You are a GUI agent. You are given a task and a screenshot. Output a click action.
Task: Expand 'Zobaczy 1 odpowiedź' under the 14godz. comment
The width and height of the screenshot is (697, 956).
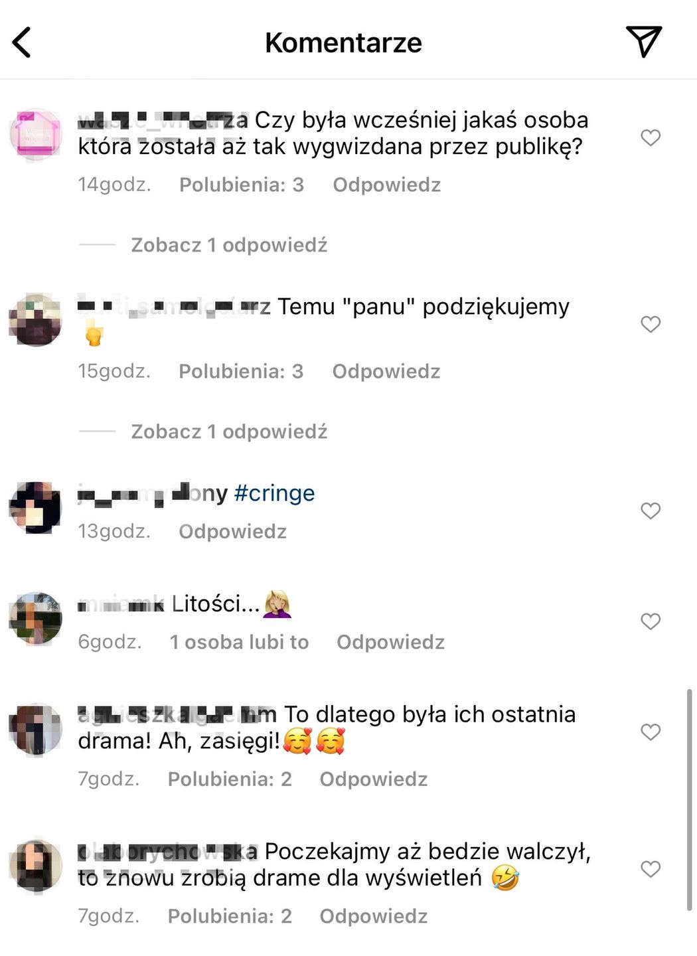(229, 245)
